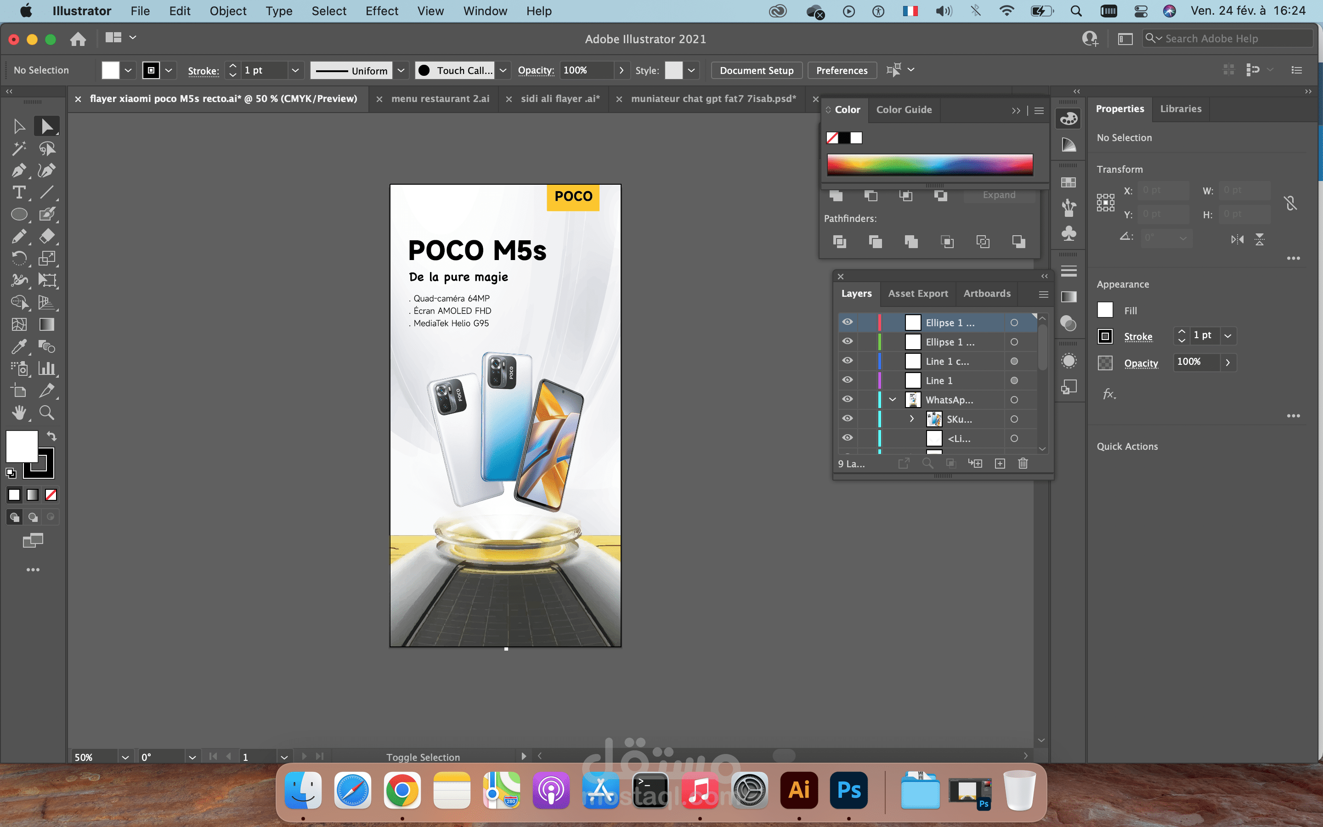Activate the Magic Wand tool
The image size is (1323, 827).
click(18, 148)
